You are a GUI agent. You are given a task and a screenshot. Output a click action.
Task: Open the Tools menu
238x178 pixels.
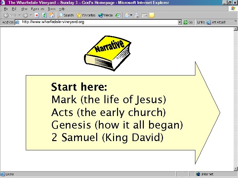[x=52, y=9]
